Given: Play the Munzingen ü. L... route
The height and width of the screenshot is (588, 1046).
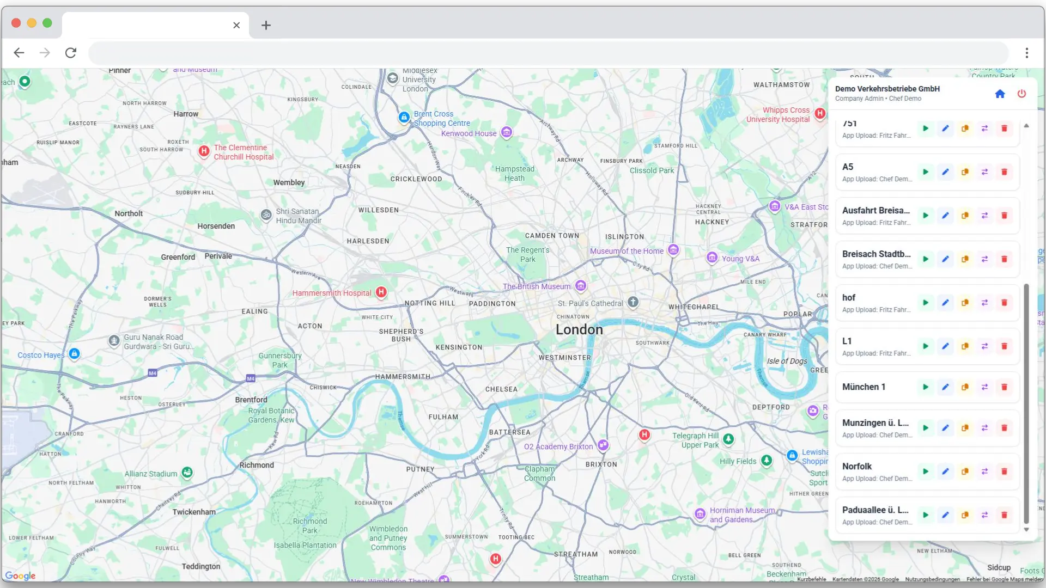Looking at the screenshot, I should pos(926,428).
